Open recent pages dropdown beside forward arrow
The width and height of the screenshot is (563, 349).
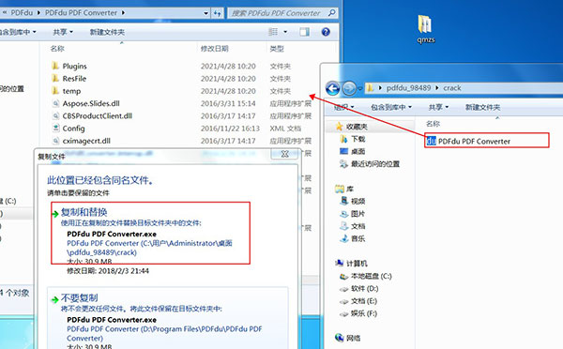[x=359, y=89]
